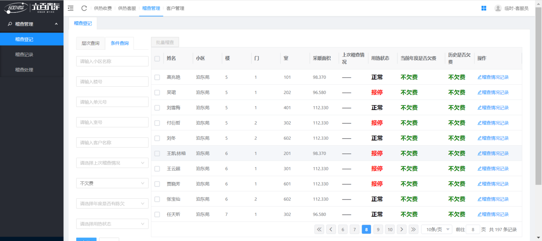542x241 pixels.
Task: Click the page refresh icon
Action: (x=84, y=8)
